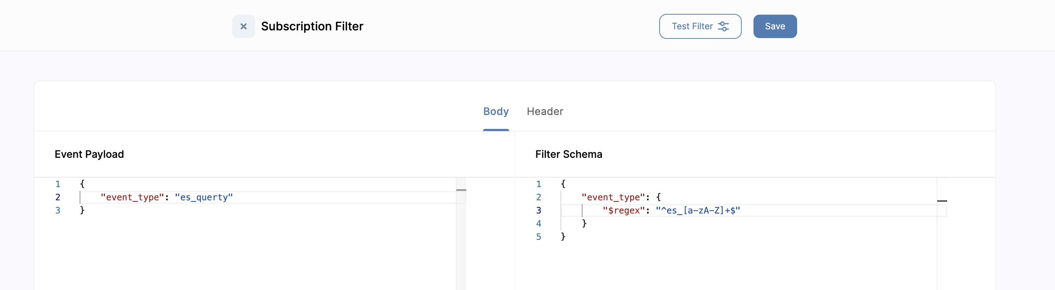1055x290 pixels.
Task: Click the $regex key in Filter Schema
Action: 623,210
